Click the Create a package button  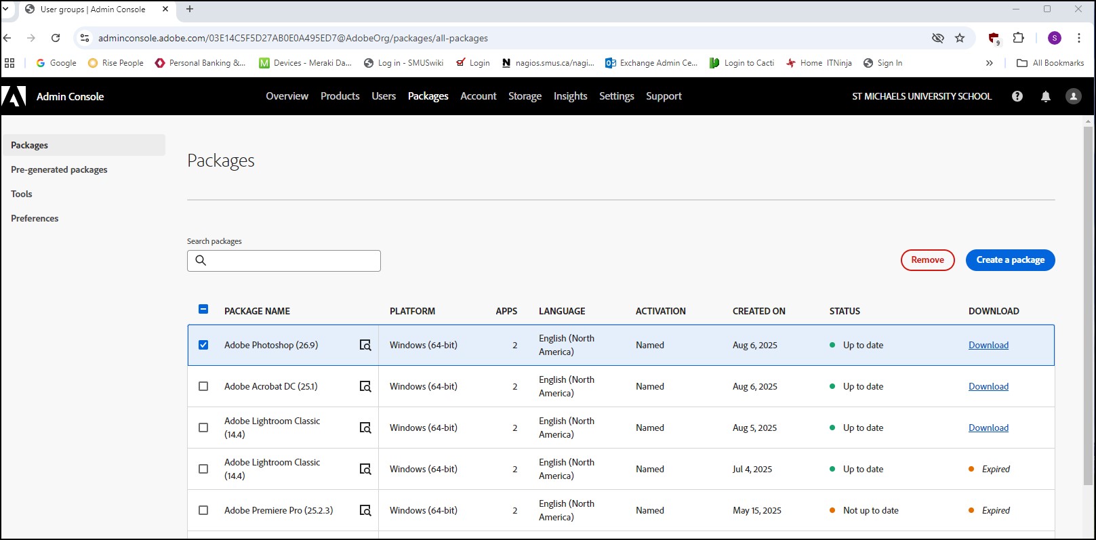pos(1010,260)
